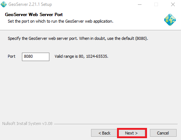
Task: Click the disabled maximize button
Action: coord(156,4)
